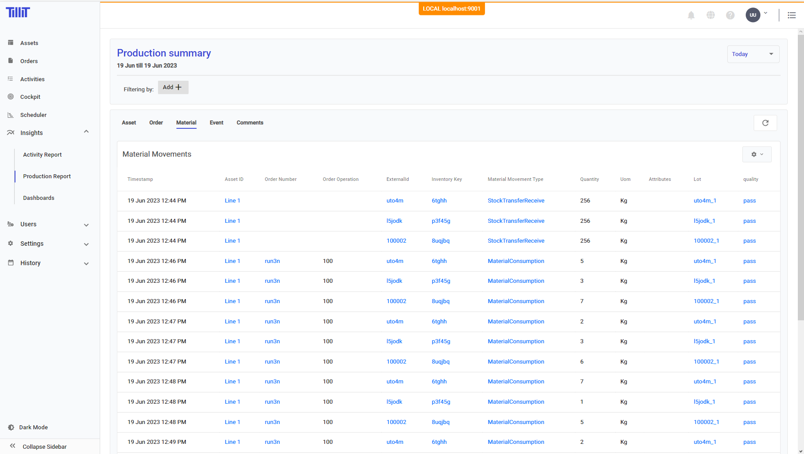Collapse the Insights menu section
804x454 pixels.
(x=86, y=132)
